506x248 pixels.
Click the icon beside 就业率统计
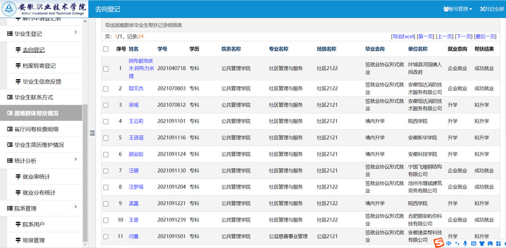coord(18,177)
